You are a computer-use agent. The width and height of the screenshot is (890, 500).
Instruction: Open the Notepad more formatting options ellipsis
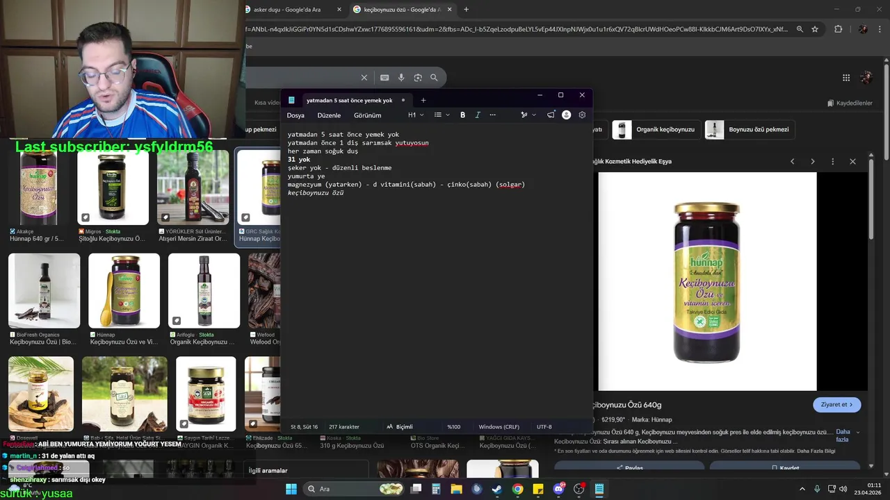(493, 115)
